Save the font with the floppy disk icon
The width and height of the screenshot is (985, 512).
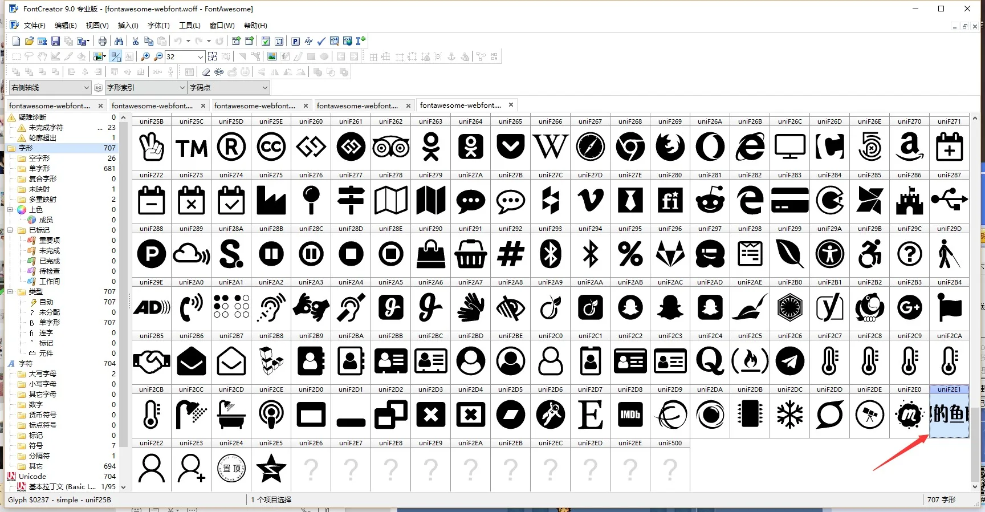click(55, 41)
